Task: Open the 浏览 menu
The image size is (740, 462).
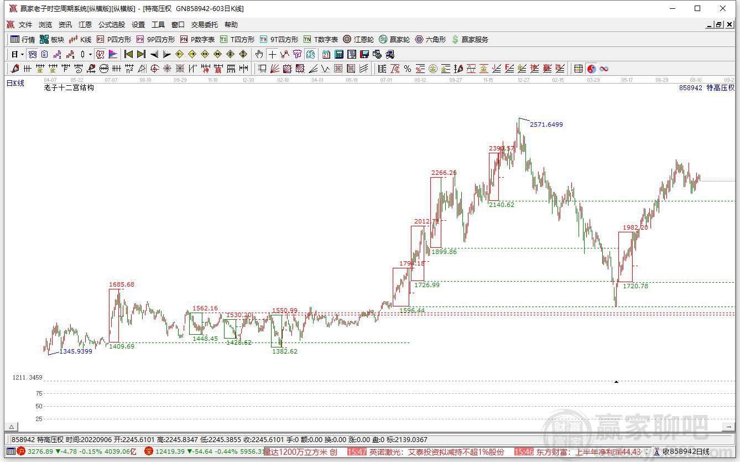Action: [45, 24]
